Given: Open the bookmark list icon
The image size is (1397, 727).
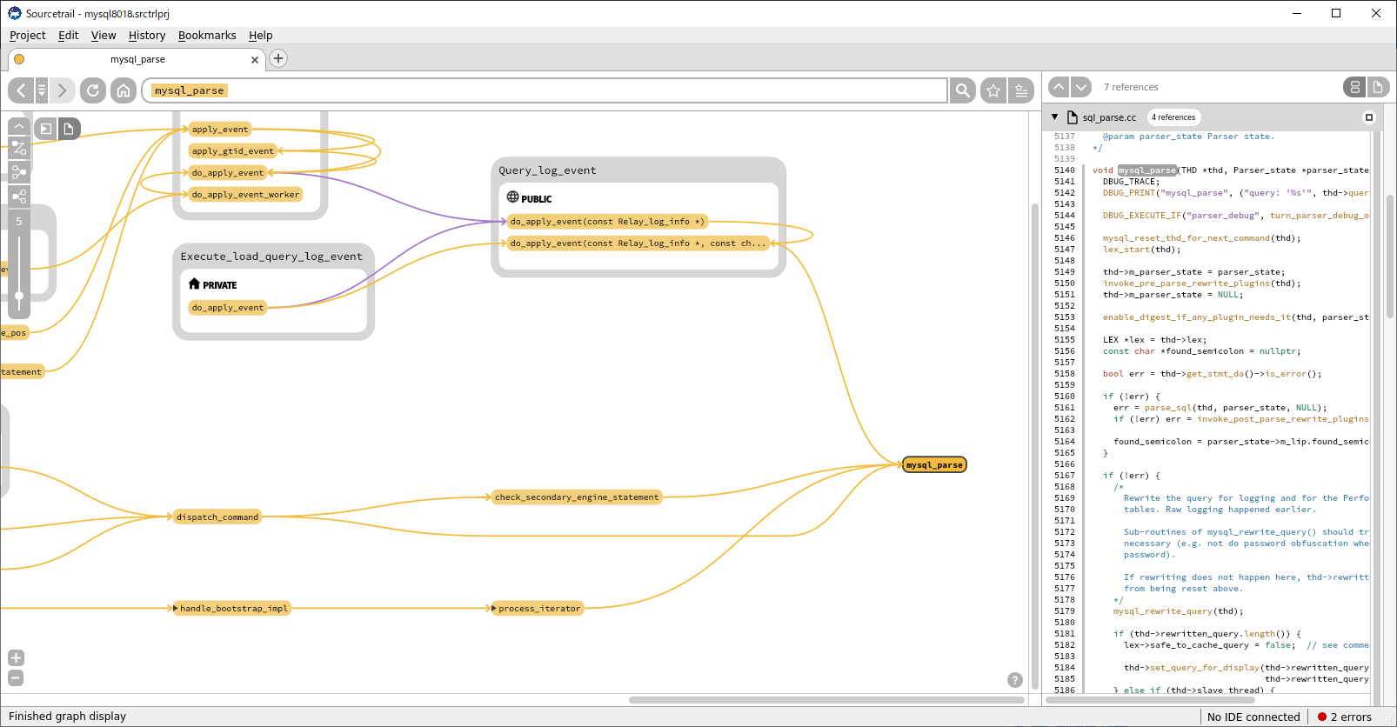Looking at the screenshot, I should coord(1021,90).
